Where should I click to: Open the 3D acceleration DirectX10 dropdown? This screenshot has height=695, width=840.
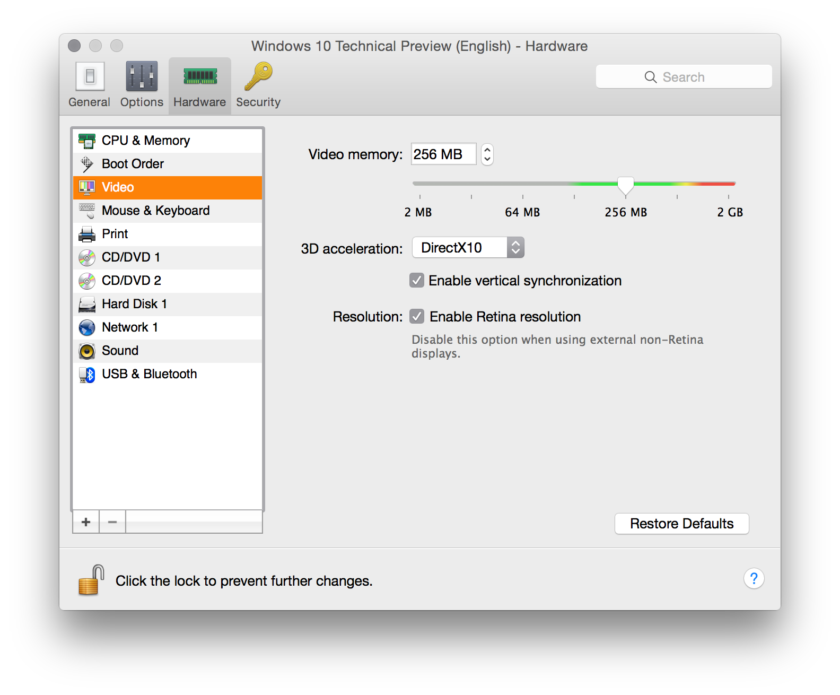(468, 248)
